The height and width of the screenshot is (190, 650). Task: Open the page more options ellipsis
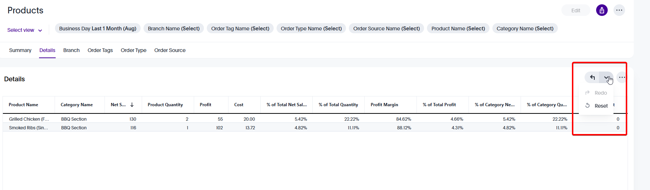pyautogui.click(x=619, y=10)
